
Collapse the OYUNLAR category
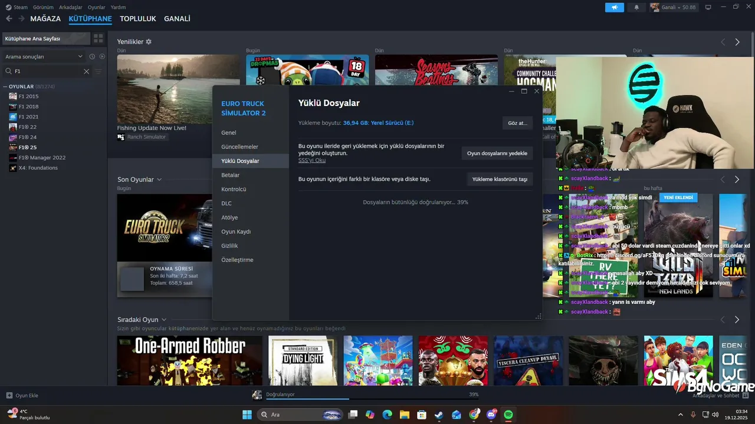pyautogui.click(x=5, y=87)
